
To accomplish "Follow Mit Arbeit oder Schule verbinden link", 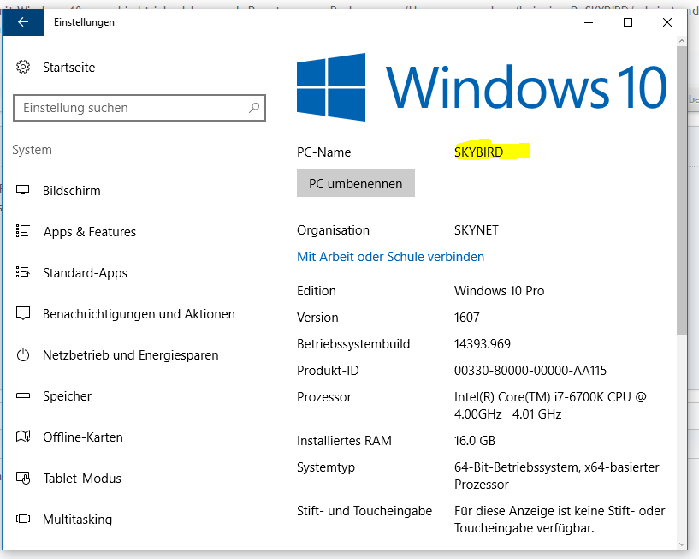I will [x=390, y=257].
